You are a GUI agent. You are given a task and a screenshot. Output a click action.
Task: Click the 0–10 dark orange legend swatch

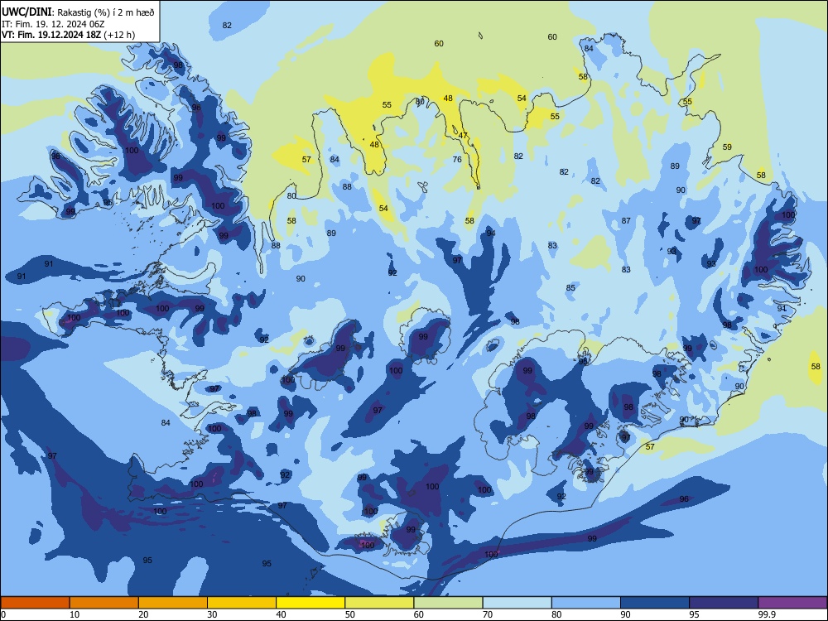[x=35, y=603]
